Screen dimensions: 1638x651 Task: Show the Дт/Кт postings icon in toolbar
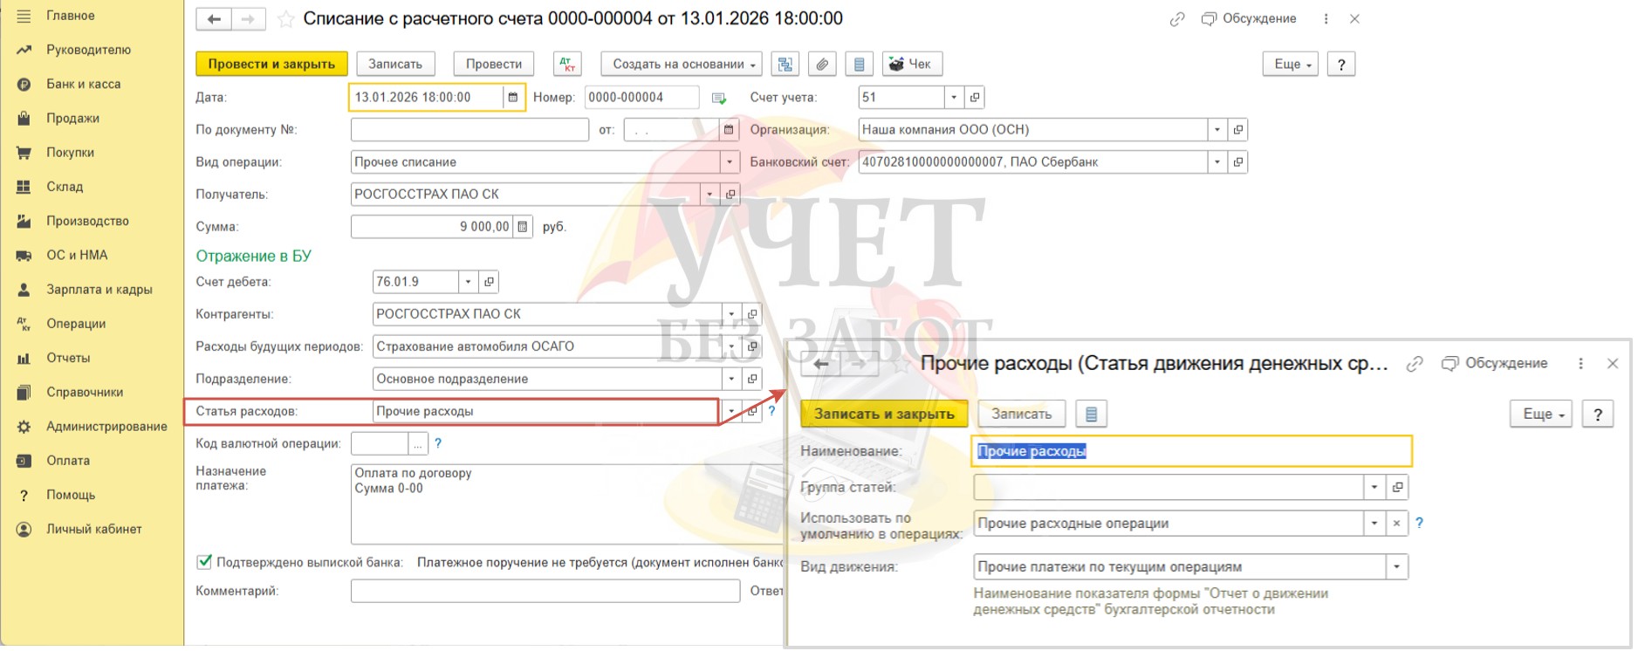coord(567,64)
